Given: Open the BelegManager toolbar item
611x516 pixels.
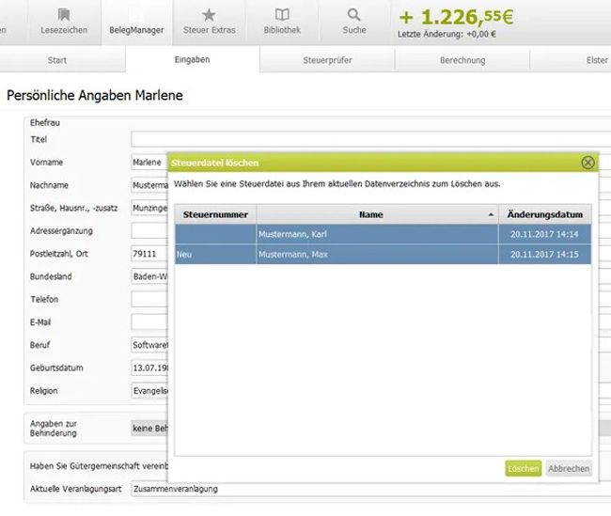Looking at the screenshot, I should (136, 23).
